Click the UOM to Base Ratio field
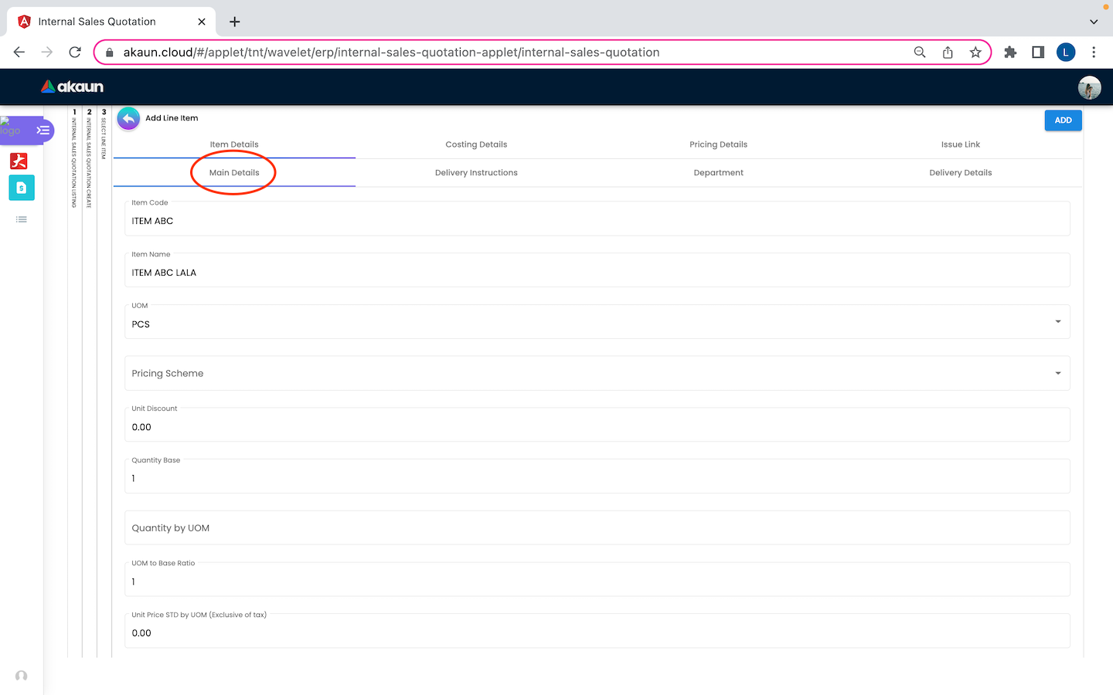 coord(597,579)
